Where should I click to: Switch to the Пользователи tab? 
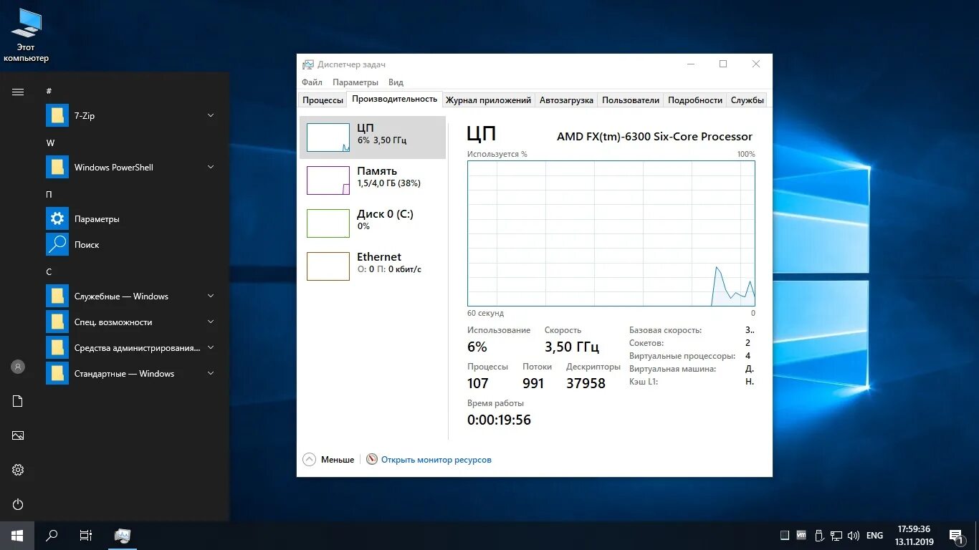click(631, 100)
